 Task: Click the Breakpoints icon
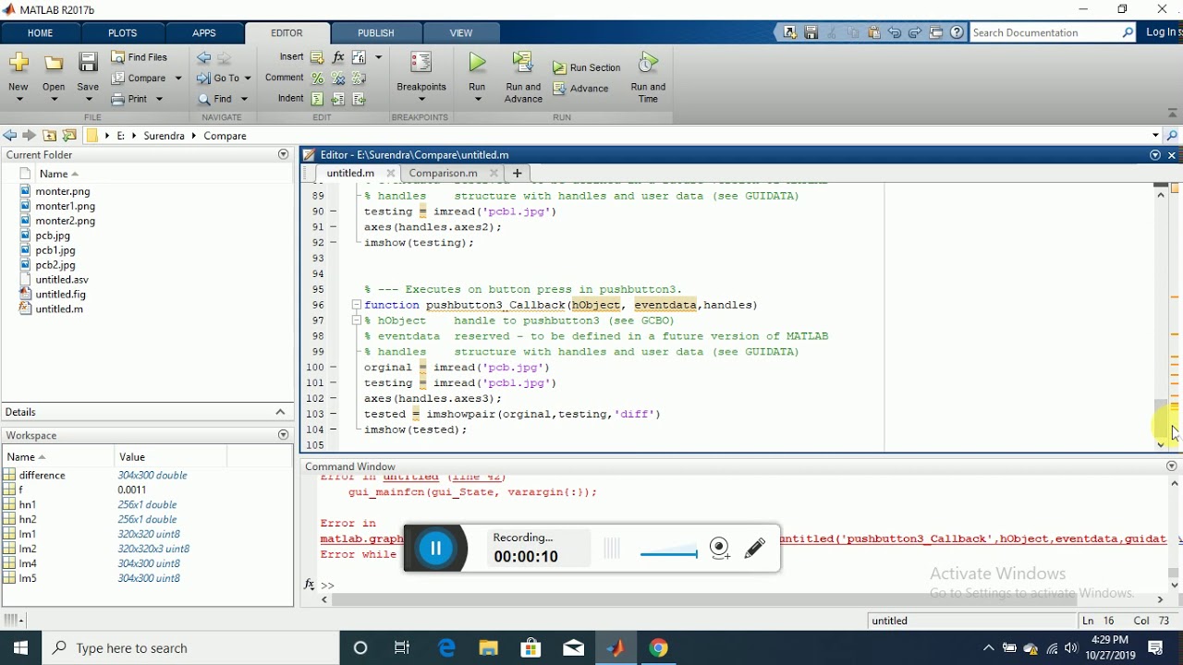[x=421, y=63]
